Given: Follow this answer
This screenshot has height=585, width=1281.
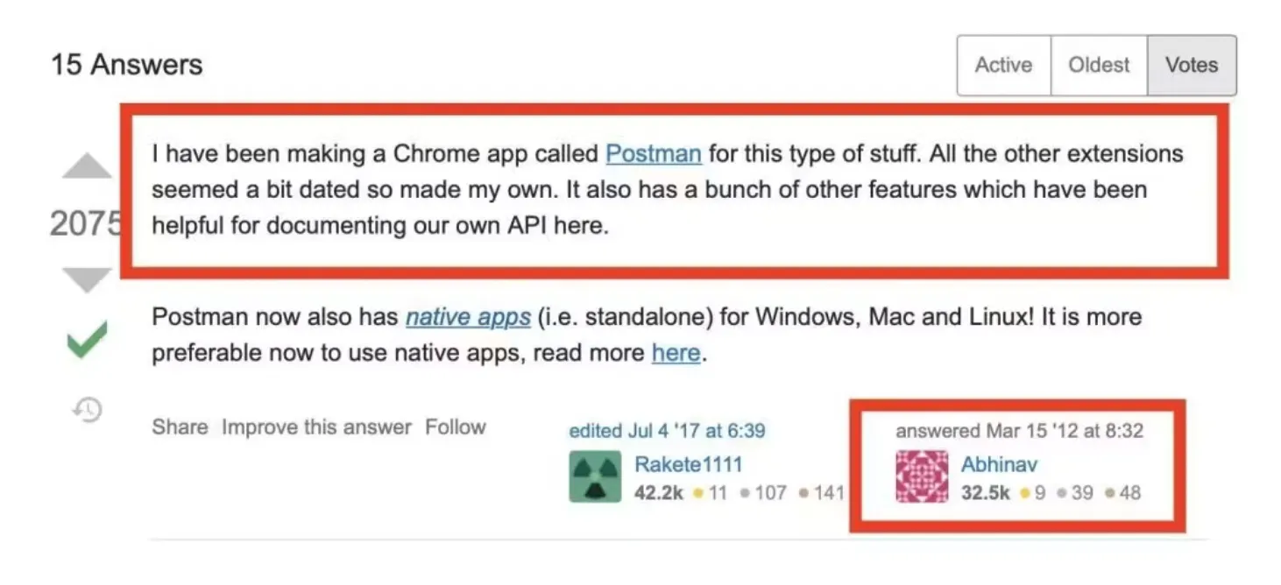Looking at the screenshot, I should 456,427.
